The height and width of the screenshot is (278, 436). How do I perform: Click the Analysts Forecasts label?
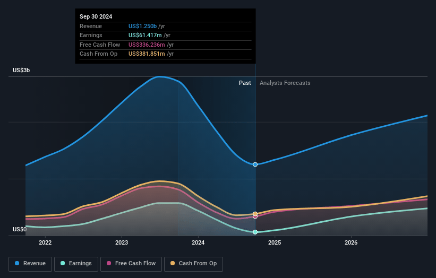click(x=285, y=83)
